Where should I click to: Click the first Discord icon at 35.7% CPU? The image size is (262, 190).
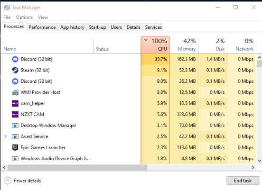(x=15, y=59)
